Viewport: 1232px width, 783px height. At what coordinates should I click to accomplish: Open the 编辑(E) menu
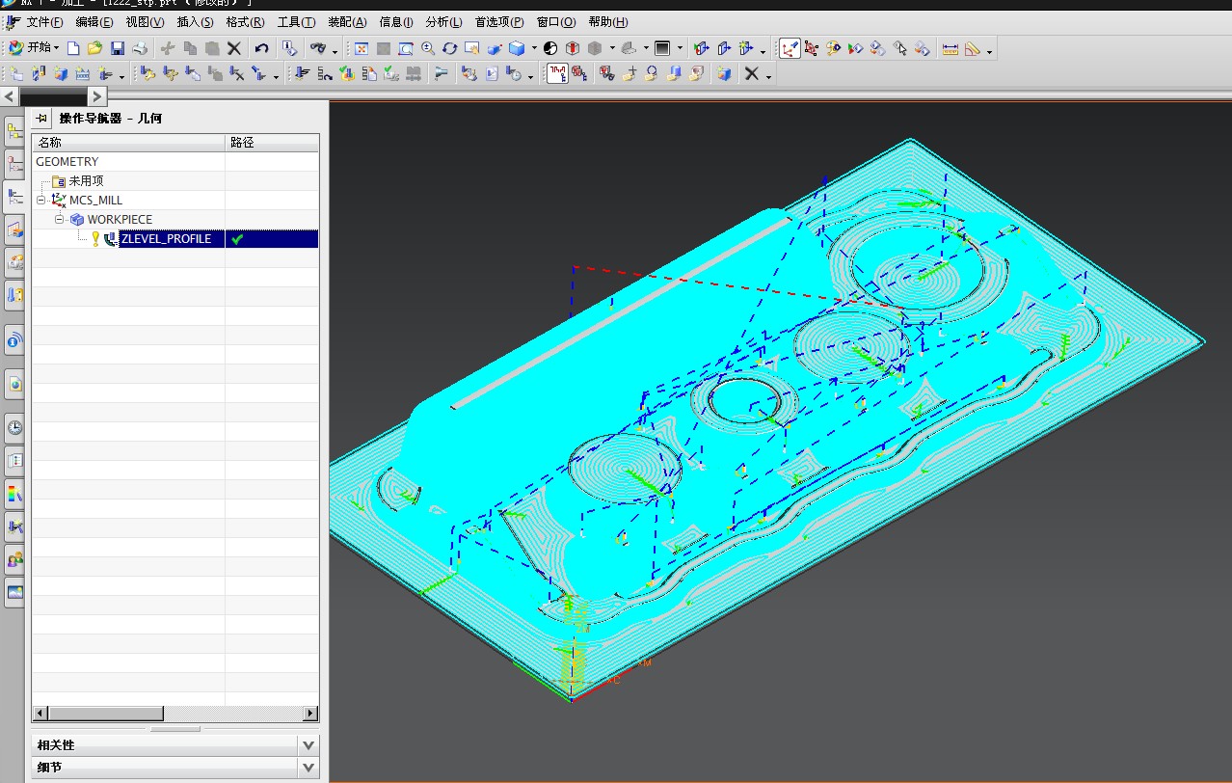click(x=94, y=22)
